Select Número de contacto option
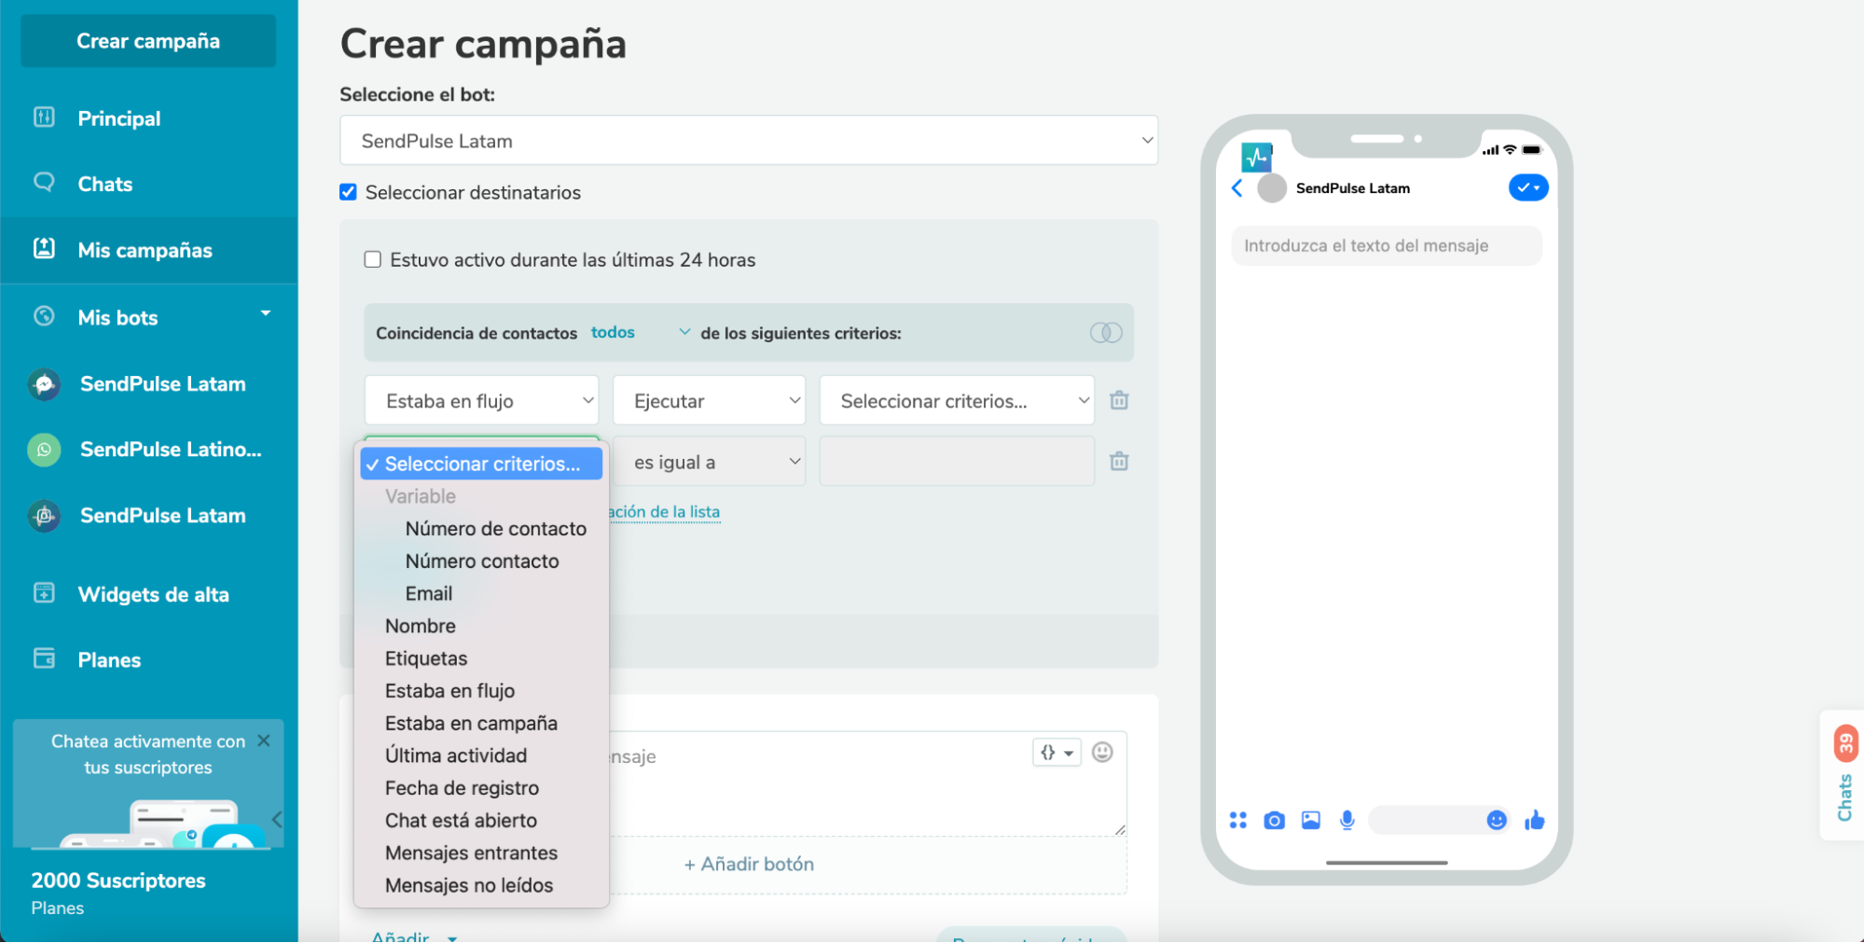1864x943 pixels. 481,529
